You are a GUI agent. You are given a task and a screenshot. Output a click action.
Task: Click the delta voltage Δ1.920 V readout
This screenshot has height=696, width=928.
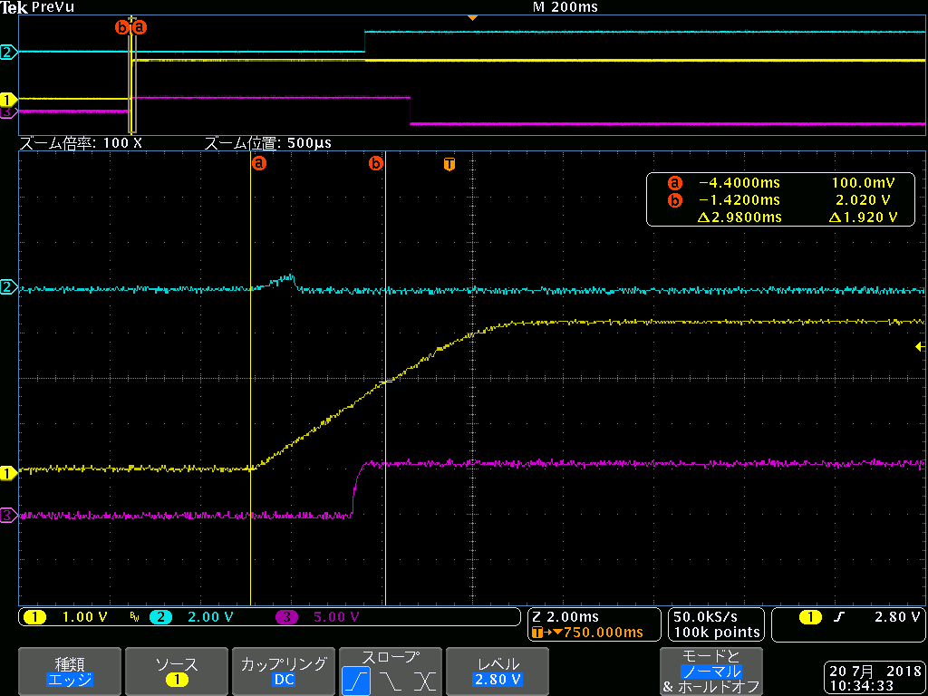tap(863, 217)
